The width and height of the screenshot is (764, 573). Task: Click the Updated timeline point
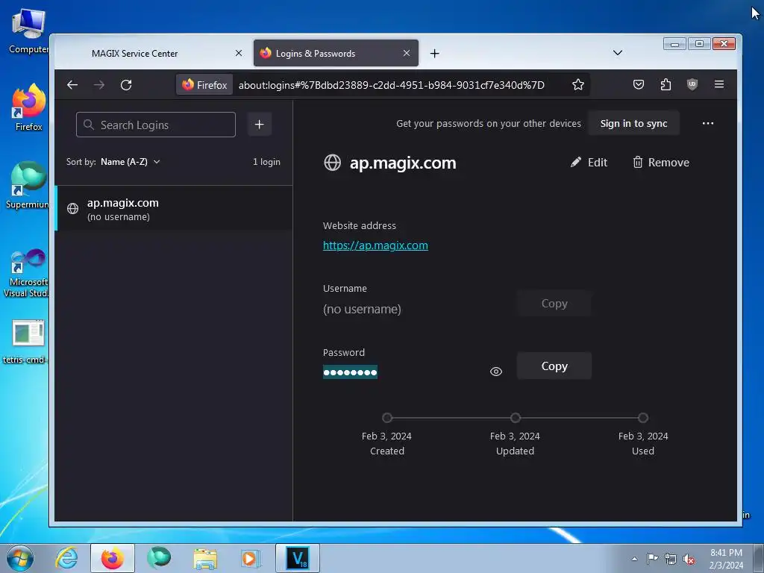[515, 418]
